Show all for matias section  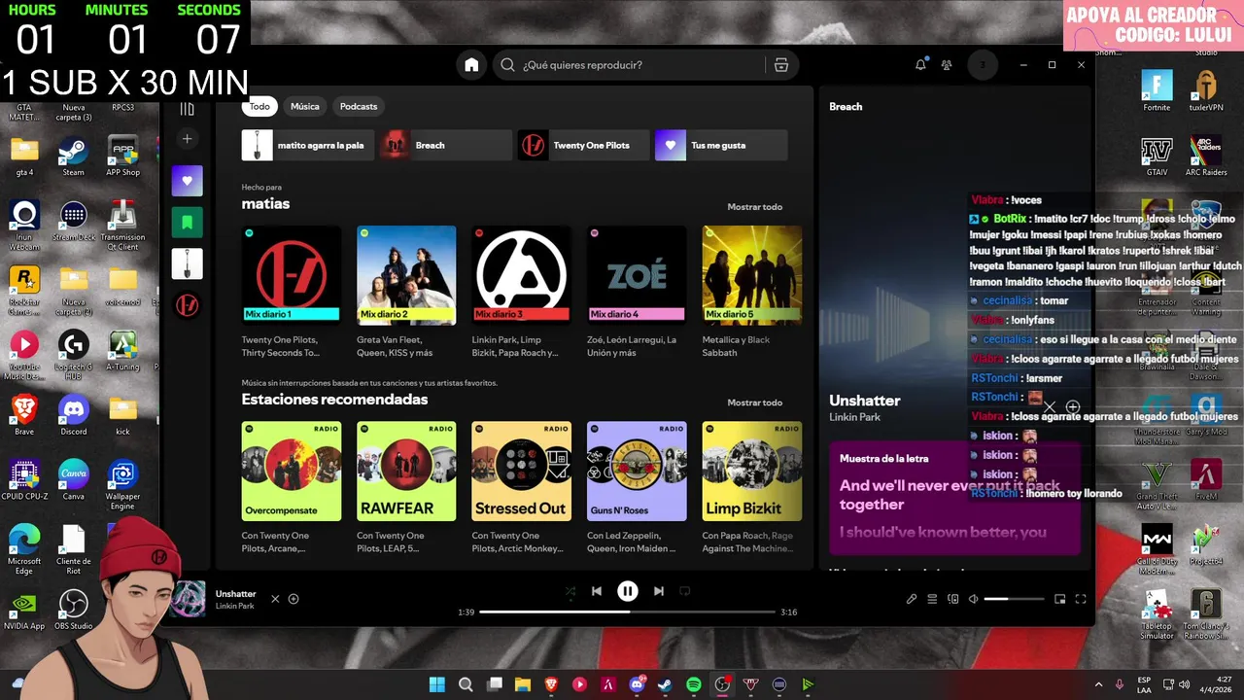click(x=755, y=207)
